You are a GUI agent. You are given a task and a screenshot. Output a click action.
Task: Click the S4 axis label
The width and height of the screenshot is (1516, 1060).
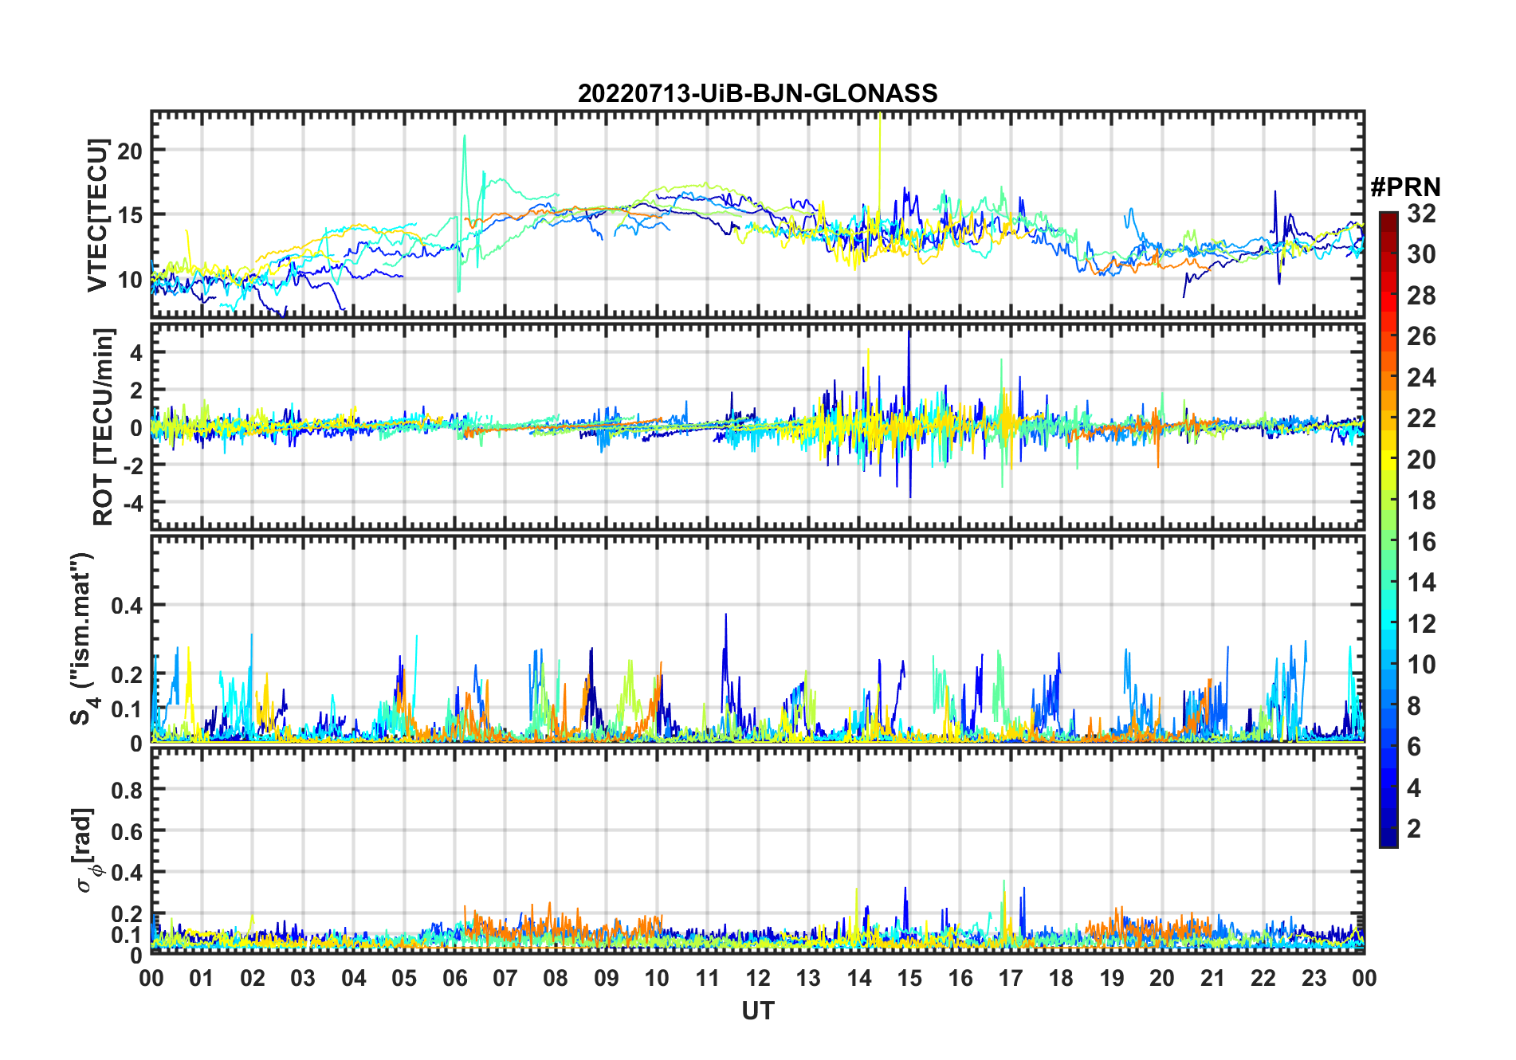pos(82,639)
